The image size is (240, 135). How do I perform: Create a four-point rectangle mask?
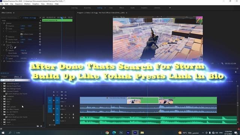click(x=11, y=48)
